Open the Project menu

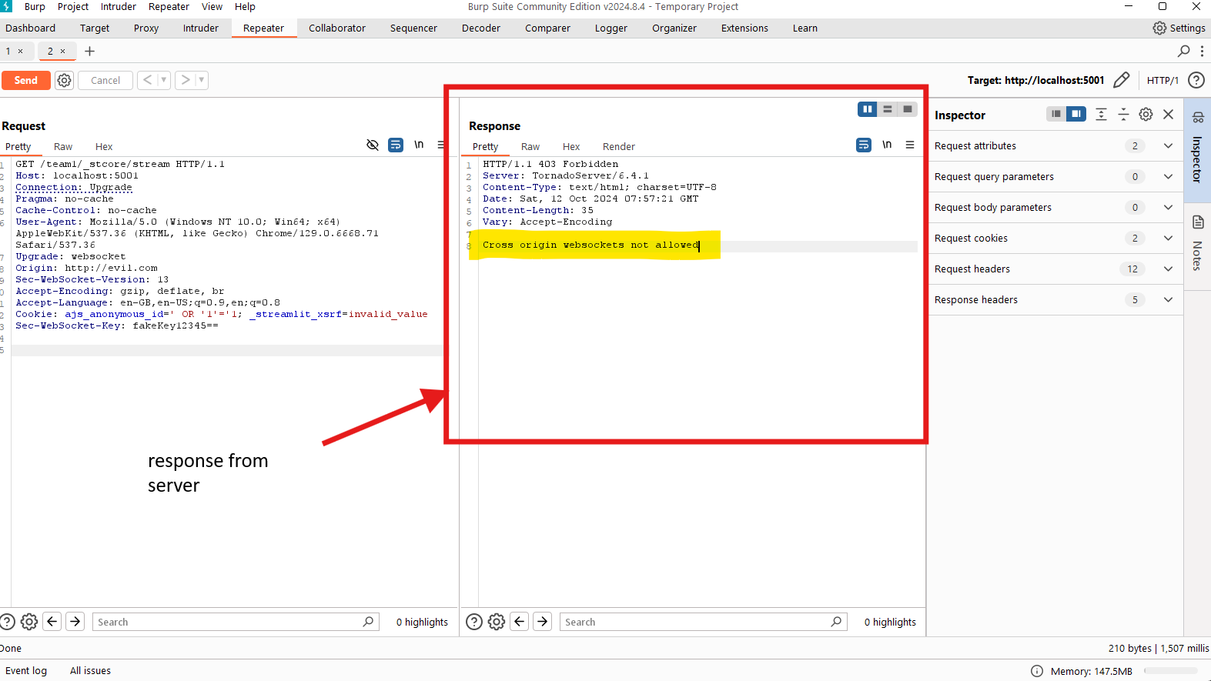73,6
